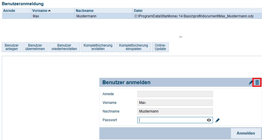Click the Vorname field containing Max
This screenshot has height=140, width=262.
(x=175, y=103)
